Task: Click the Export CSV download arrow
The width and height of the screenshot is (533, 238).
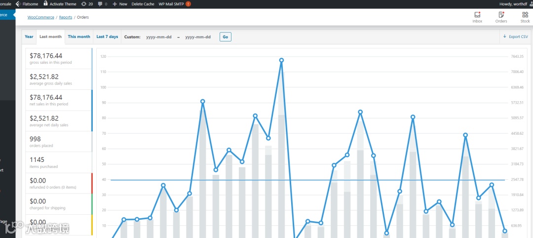Action: pos(504,37)
